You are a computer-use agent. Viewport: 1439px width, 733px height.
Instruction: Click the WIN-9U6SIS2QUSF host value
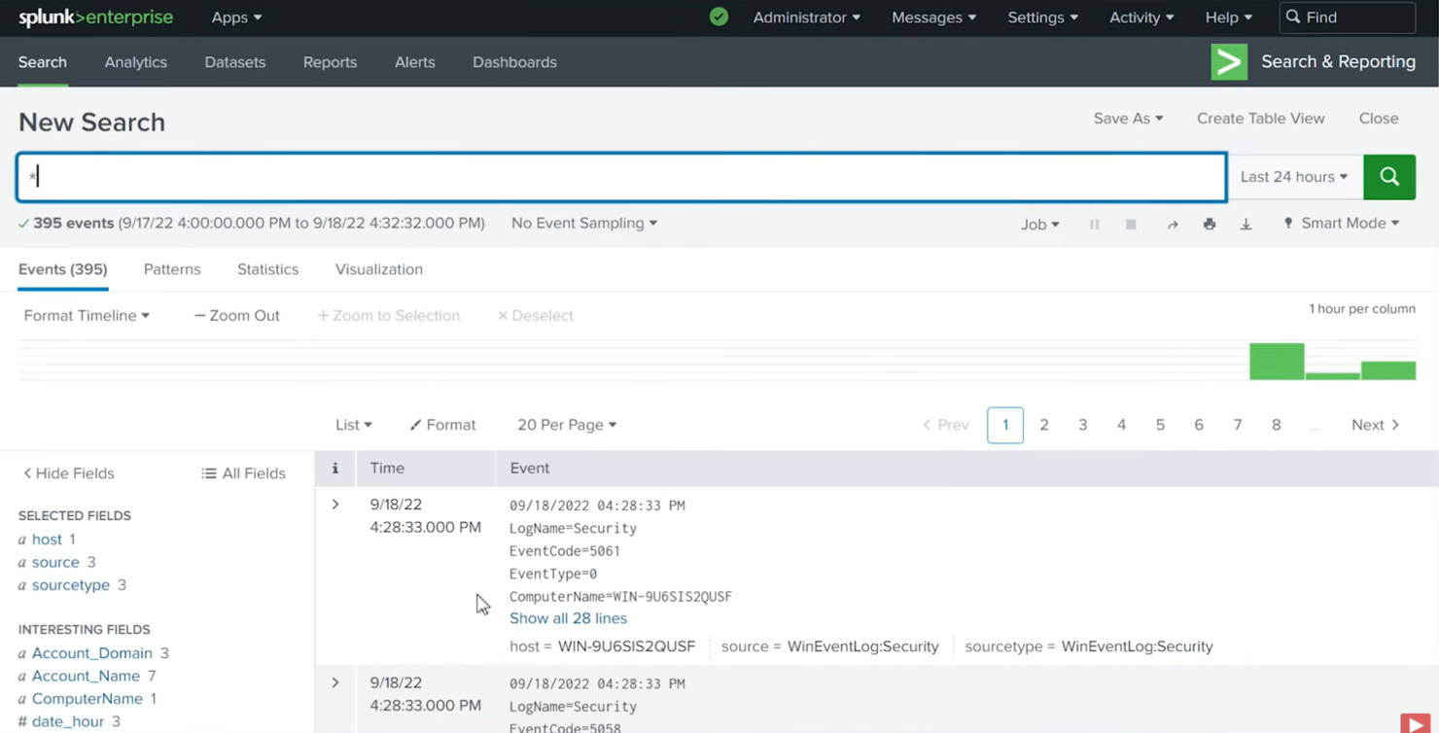click(x=626, y=646)
